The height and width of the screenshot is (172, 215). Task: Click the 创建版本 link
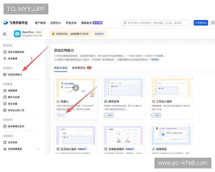pyautogui.click(x=99, y=34)
